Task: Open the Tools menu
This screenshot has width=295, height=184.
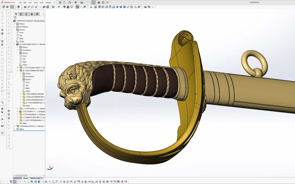Action: point(41,3)
